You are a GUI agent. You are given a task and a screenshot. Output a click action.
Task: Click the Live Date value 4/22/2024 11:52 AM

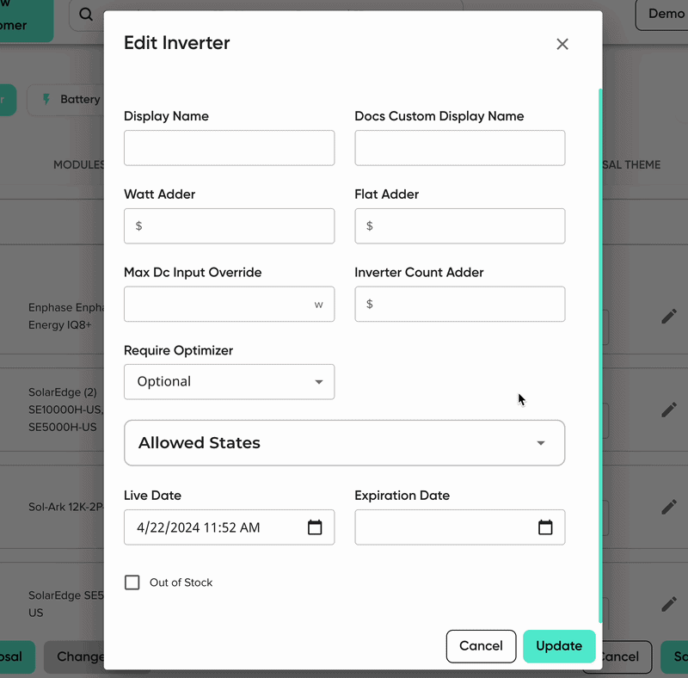199,527
